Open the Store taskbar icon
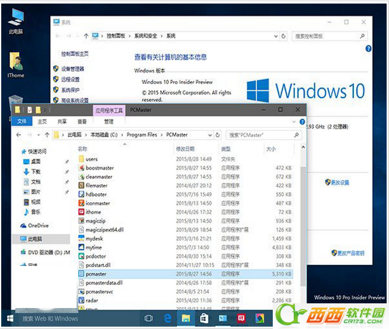This screenshot has height=329, width=389. tap(204, 318)
